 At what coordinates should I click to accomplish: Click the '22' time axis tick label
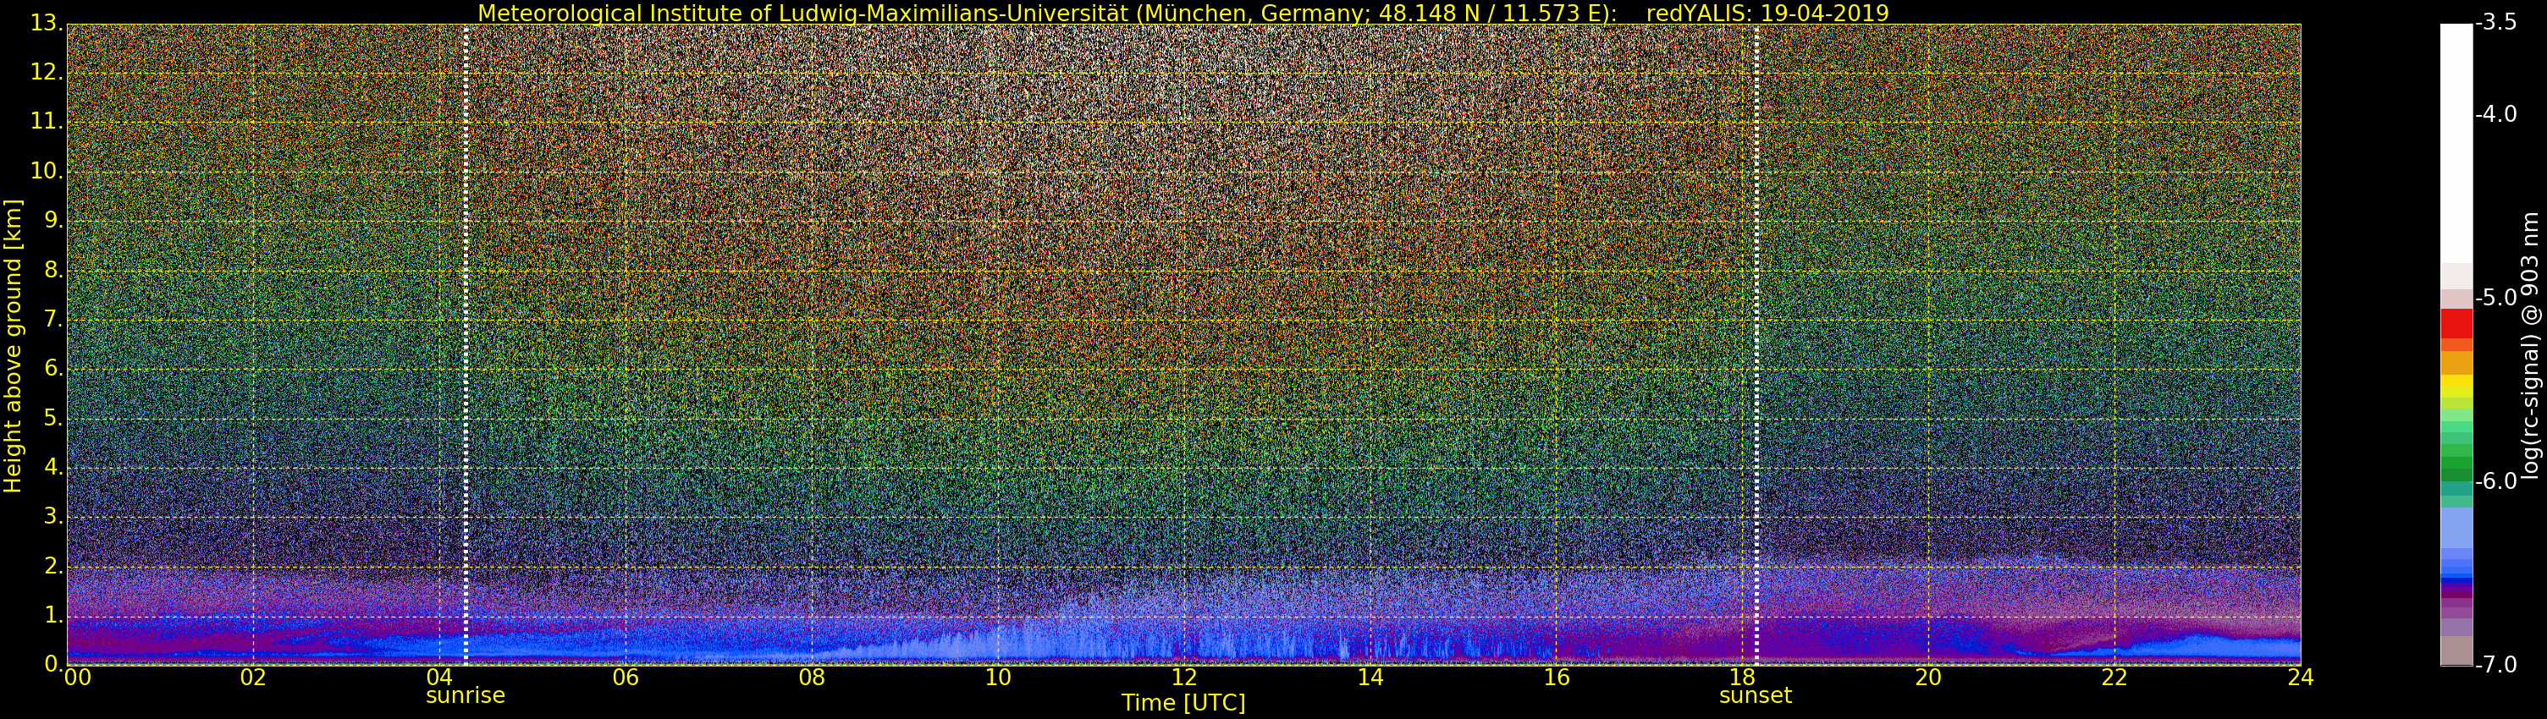2114,678
